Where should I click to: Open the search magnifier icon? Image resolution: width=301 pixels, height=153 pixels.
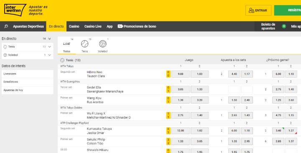click(6, 26)
